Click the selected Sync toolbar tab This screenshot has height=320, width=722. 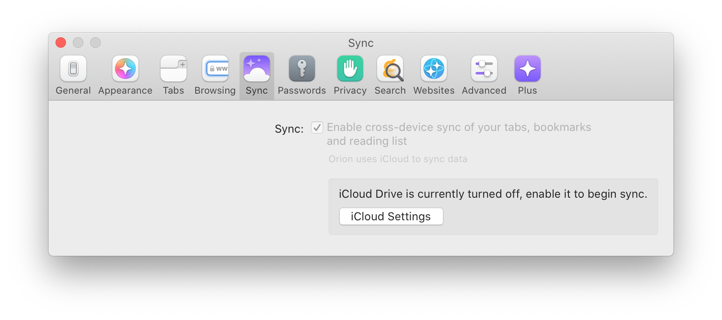[x=256, y=75]
